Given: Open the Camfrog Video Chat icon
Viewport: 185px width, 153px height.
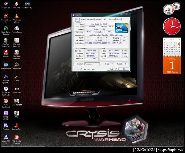Looking at the screenshot, I should coord(6,42).
